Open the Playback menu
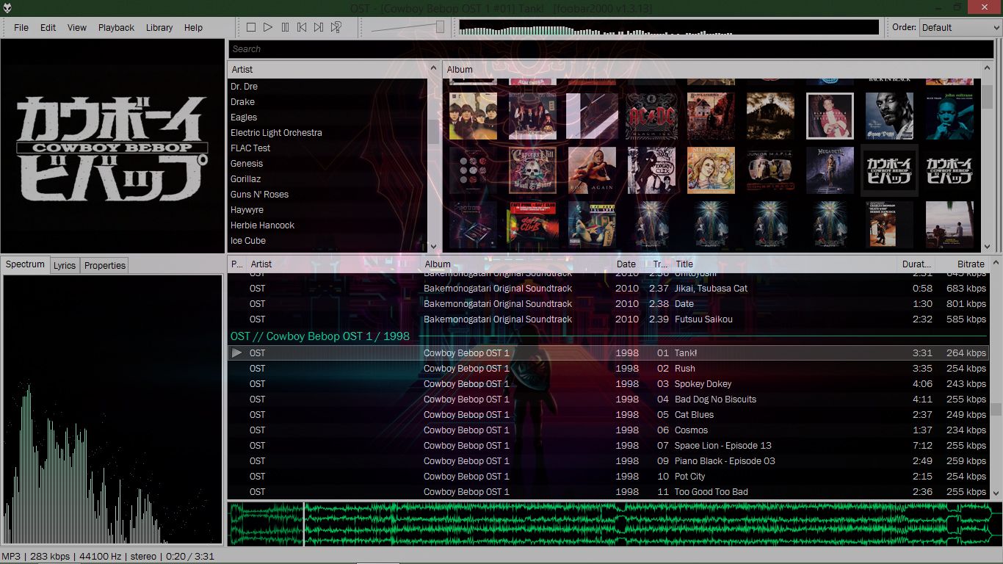1003x564 pixels. coord(116,27)
